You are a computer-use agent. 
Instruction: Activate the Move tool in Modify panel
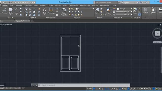[26, 9]
